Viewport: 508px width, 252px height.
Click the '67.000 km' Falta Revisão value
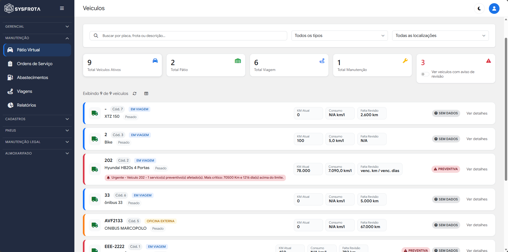tap(370, 227)
